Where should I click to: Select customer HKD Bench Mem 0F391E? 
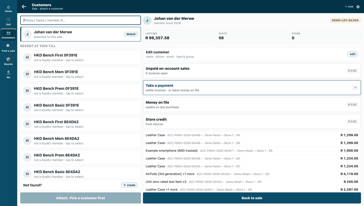[x=80, y=74]
